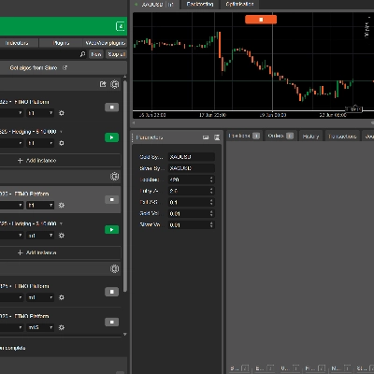The width and height of the screenshot is (374, 374).
Task: Stop the running cBot via orange chart button
Action: (x=261, y=20)
